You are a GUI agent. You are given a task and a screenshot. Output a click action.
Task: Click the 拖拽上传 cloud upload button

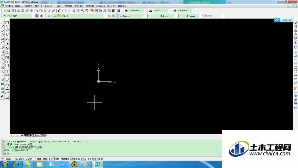tap(284, 20)
